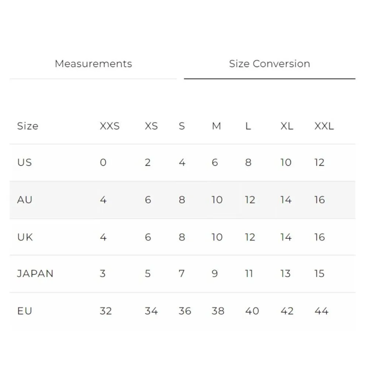Click the Size header label
This screenshot has width=369, height=369.
(27, 126)
